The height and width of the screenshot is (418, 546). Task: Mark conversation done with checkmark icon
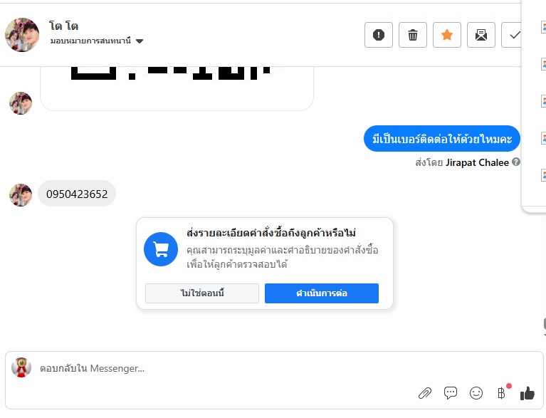point(514,35)
